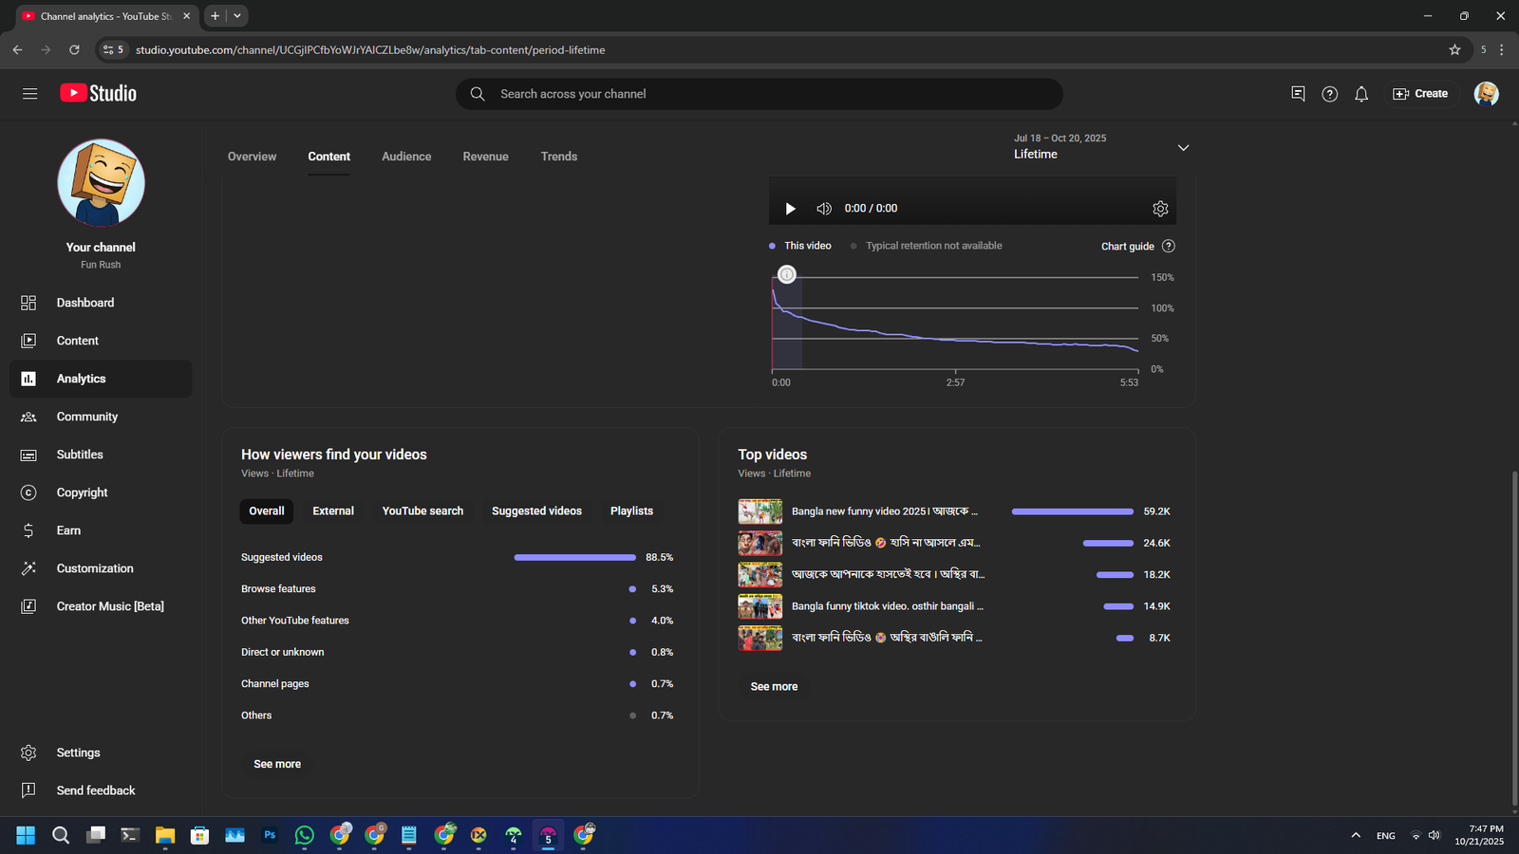Click the Create button

click(1420, 94)
